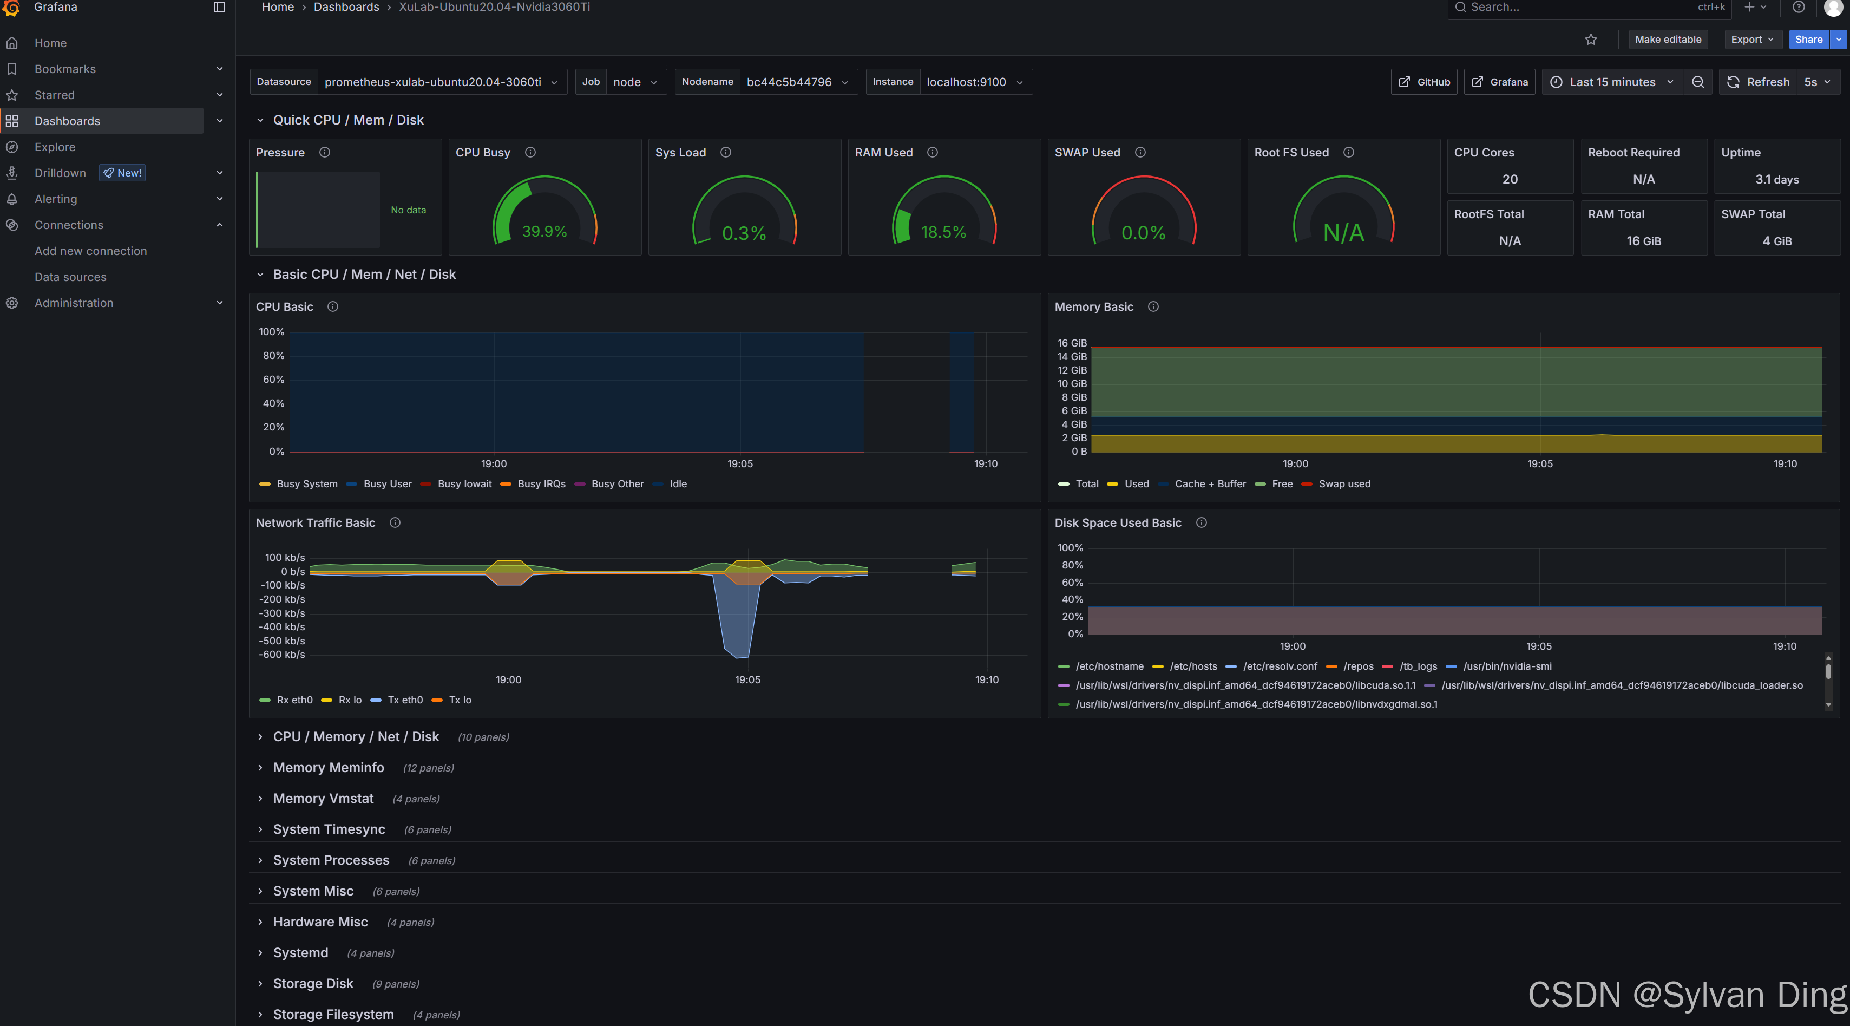Open the Grafana logo home
This screenshot has height=1026, width=1850.
11,7
